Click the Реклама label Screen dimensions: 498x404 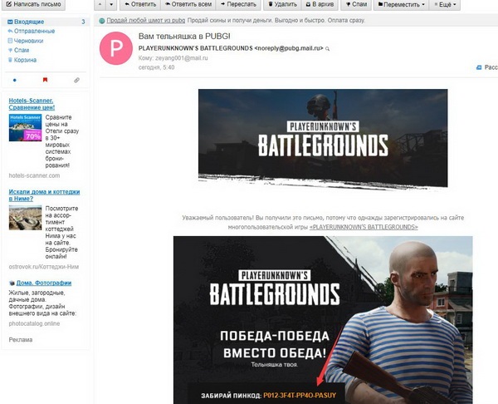tap(21, 340)
